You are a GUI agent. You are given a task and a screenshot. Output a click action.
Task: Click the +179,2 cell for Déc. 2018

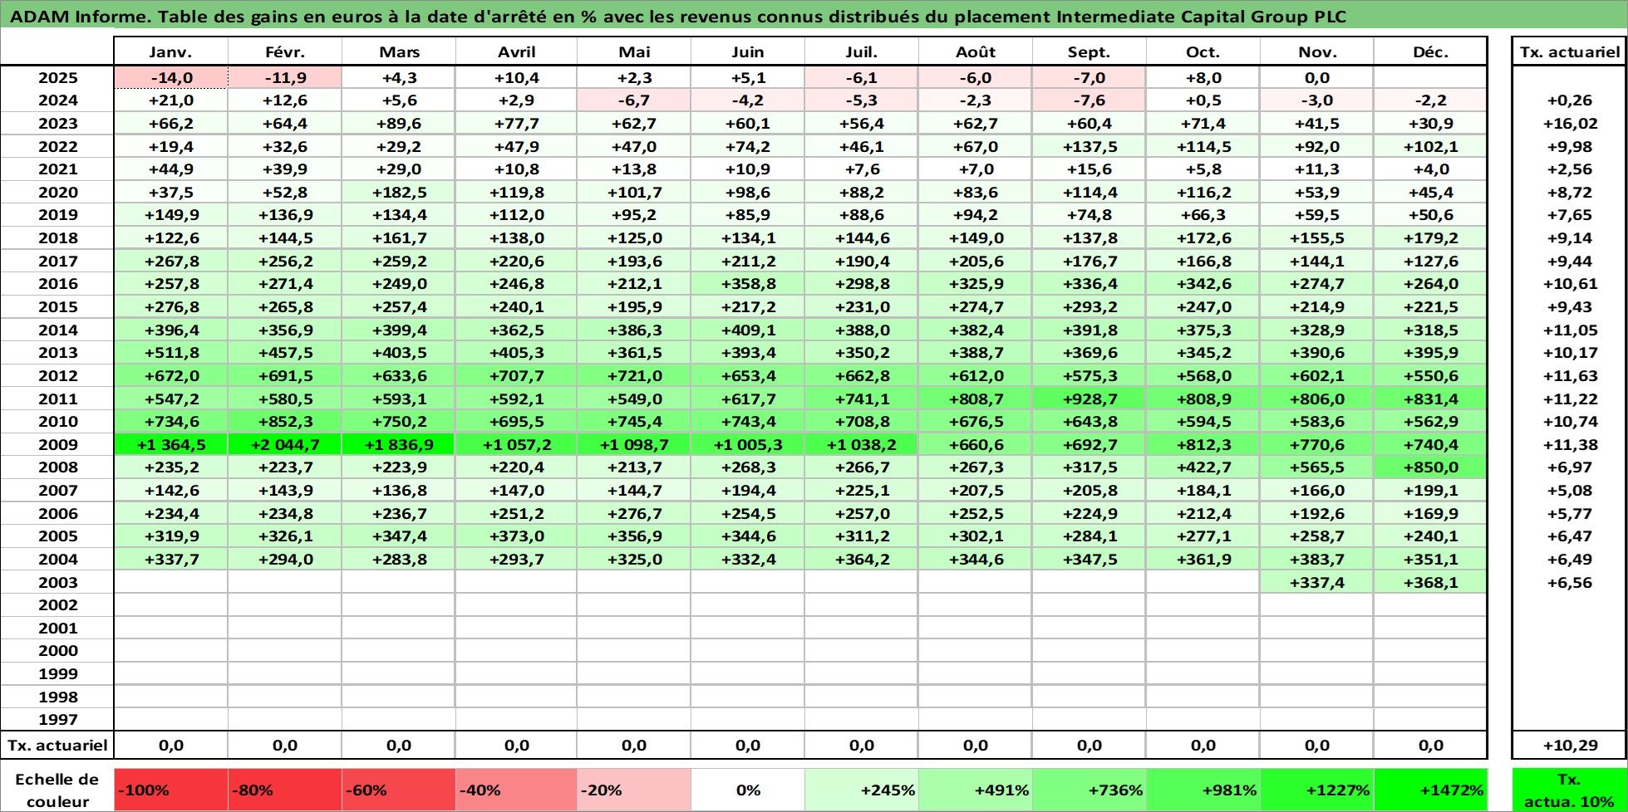click(x=1431, y=237)
